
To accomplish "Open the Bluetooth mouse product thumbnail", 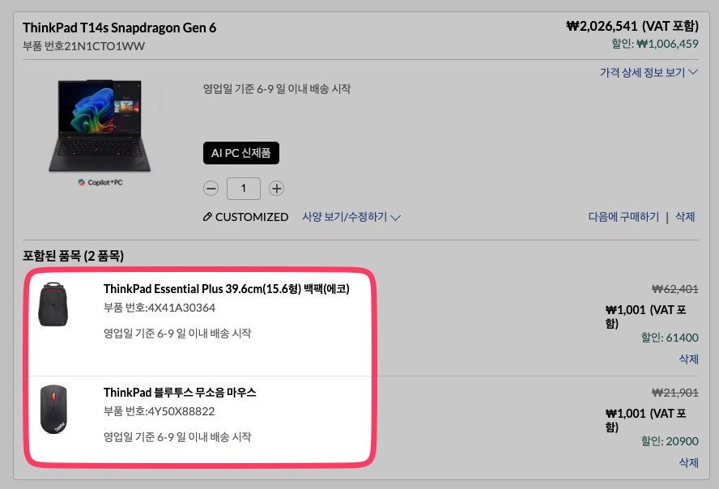I will (x=53, y=409).
